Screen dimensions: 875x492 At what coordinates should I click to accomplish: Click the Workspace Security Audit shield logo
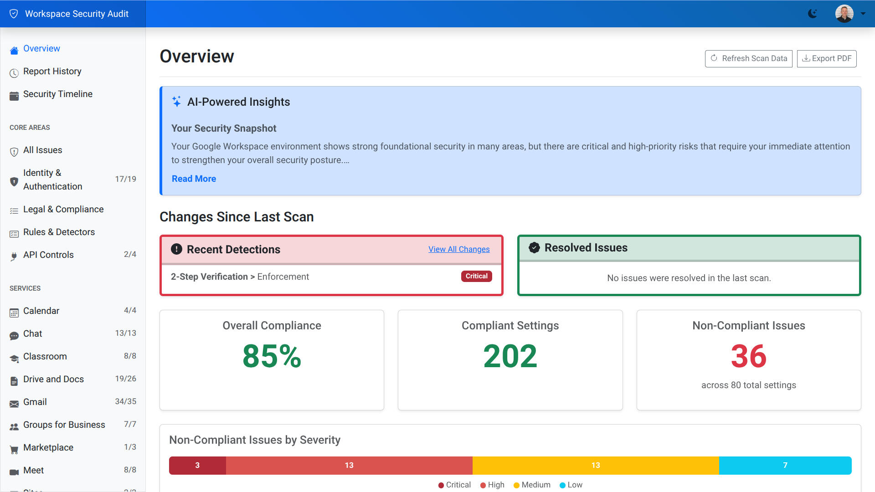[x=14, y=14]
